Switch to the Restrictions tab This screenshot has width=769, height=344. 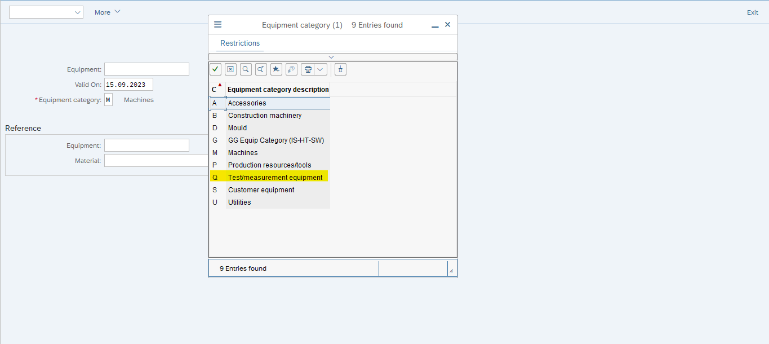[x=240, y=43]
